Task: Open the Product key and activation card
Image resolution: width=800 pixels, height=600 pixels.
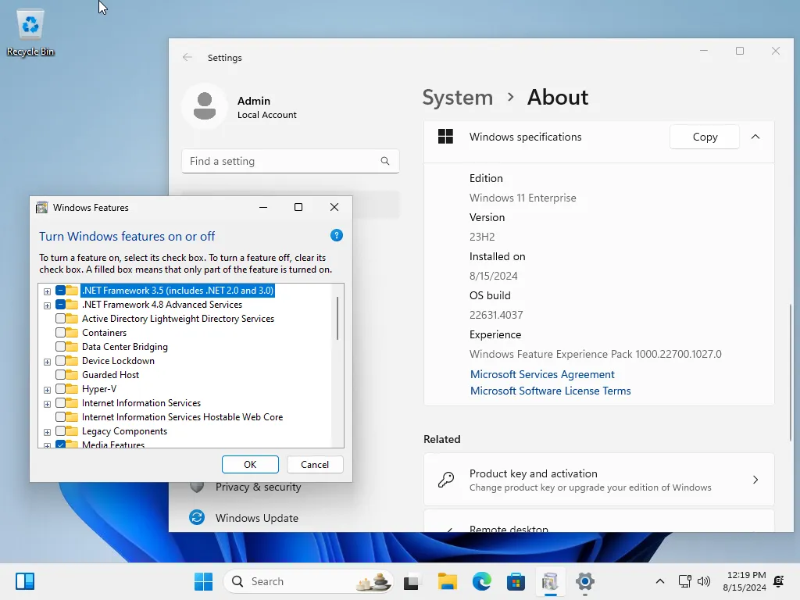Action: tap(599, 480)
